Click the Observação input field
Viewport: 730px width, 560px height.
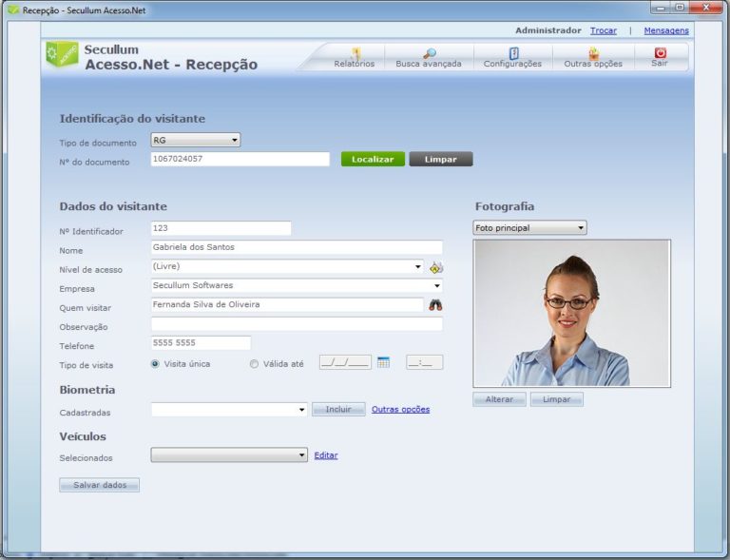[297, 324]
